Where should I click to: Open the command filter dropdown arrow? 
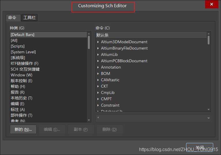coord(209,118)
